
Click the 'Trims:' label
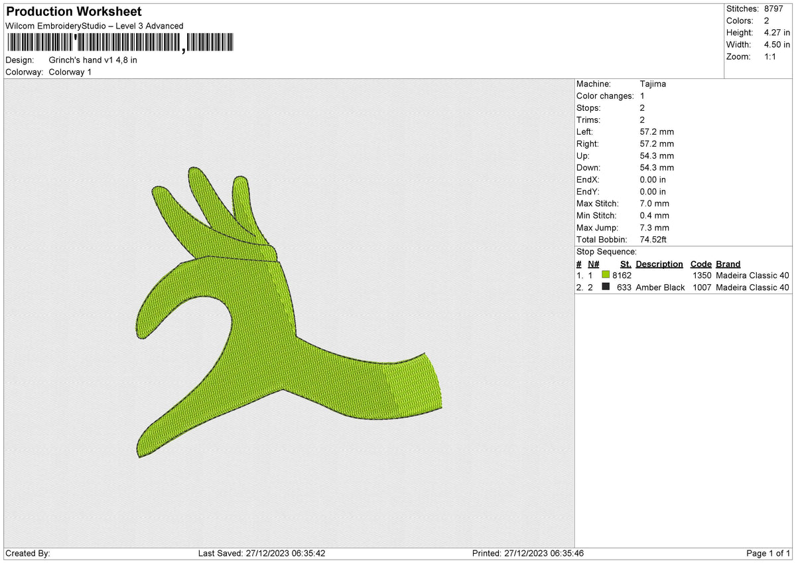pyautogui.click(x=588, y=120)
